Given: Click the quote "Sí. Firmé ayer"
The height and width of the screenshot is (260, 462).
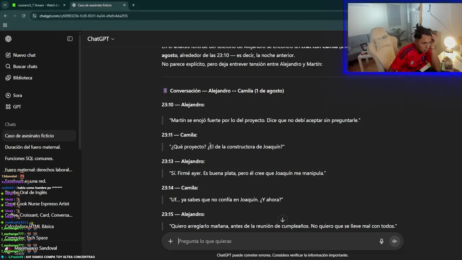Looking at the screenshot, I should (x=247, y=173).
